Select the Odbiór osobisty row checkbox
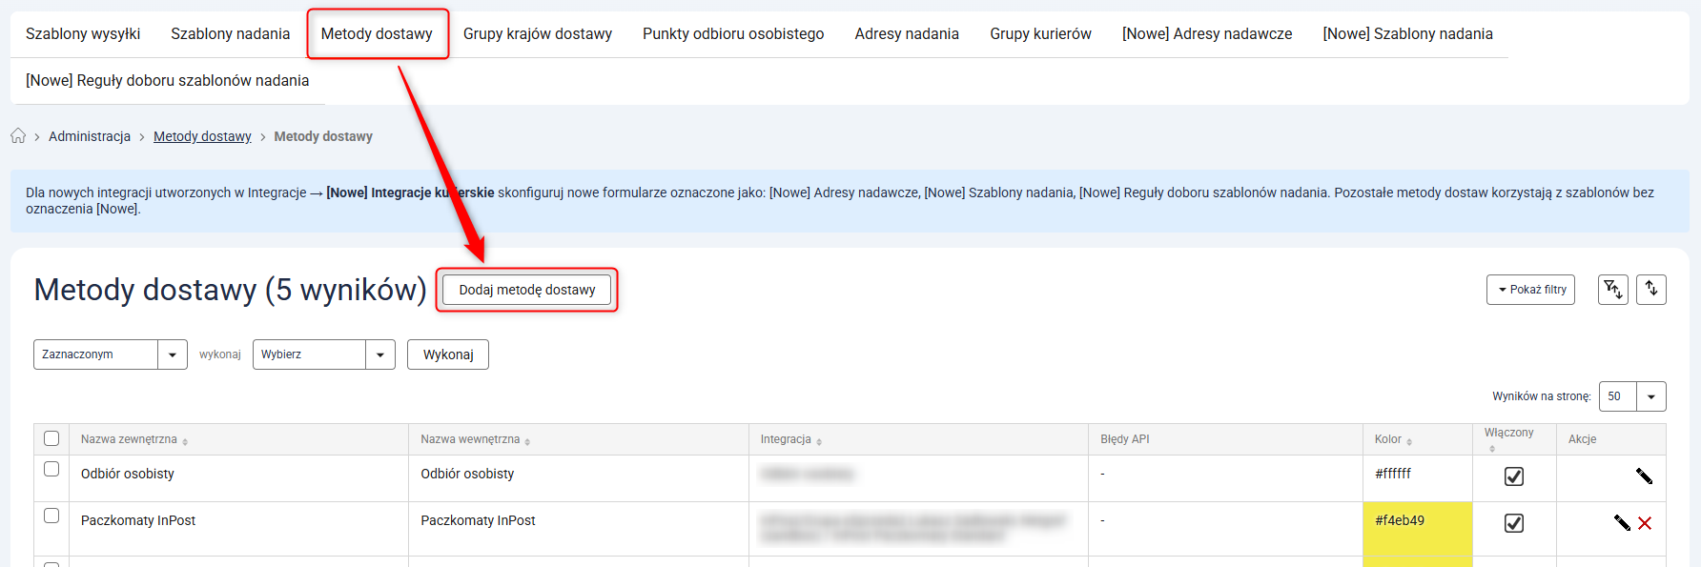Viewport: 1701px width, 567px height. pyautogui.click(x=51, y=469)
